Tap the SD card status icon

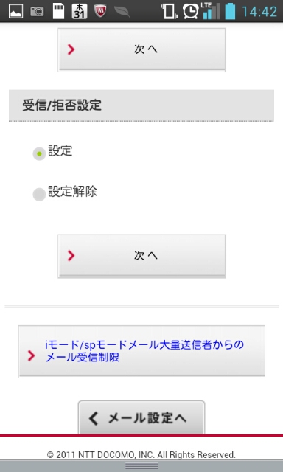58,11
